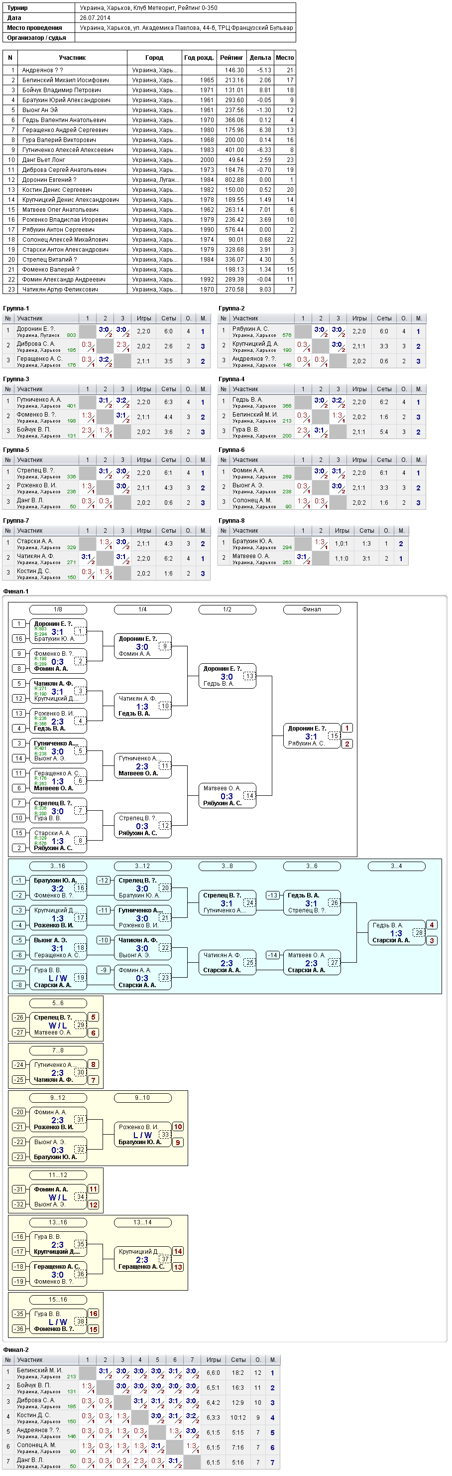Click the '15...16' placement bracket header

pyautogui.click(x=58, y=1300)
